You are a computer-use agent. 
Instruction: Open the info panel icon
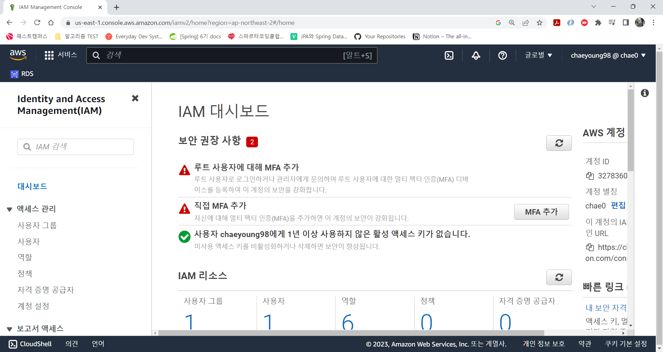click(x=645, y=93)
